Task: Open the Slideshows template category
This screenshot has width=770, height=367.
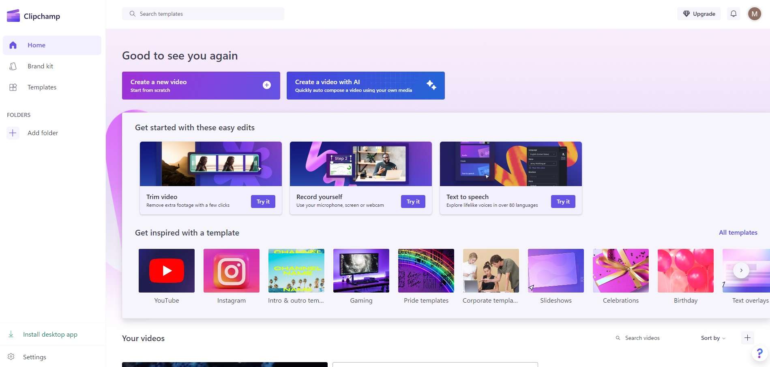Action: coord(556,271)
